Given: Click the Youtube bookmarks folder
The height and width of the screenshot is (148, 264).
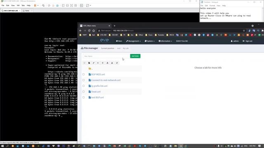Looking at the screenshot, I should [159, 35].
